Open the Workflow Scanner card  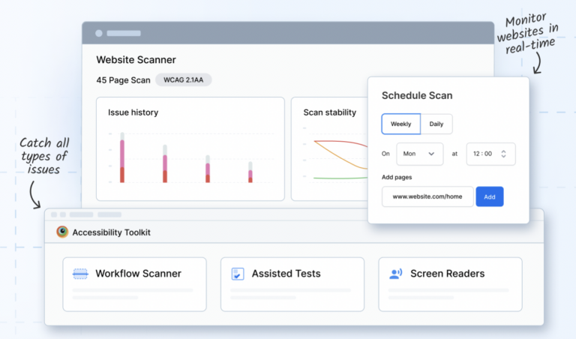[134, 284]
